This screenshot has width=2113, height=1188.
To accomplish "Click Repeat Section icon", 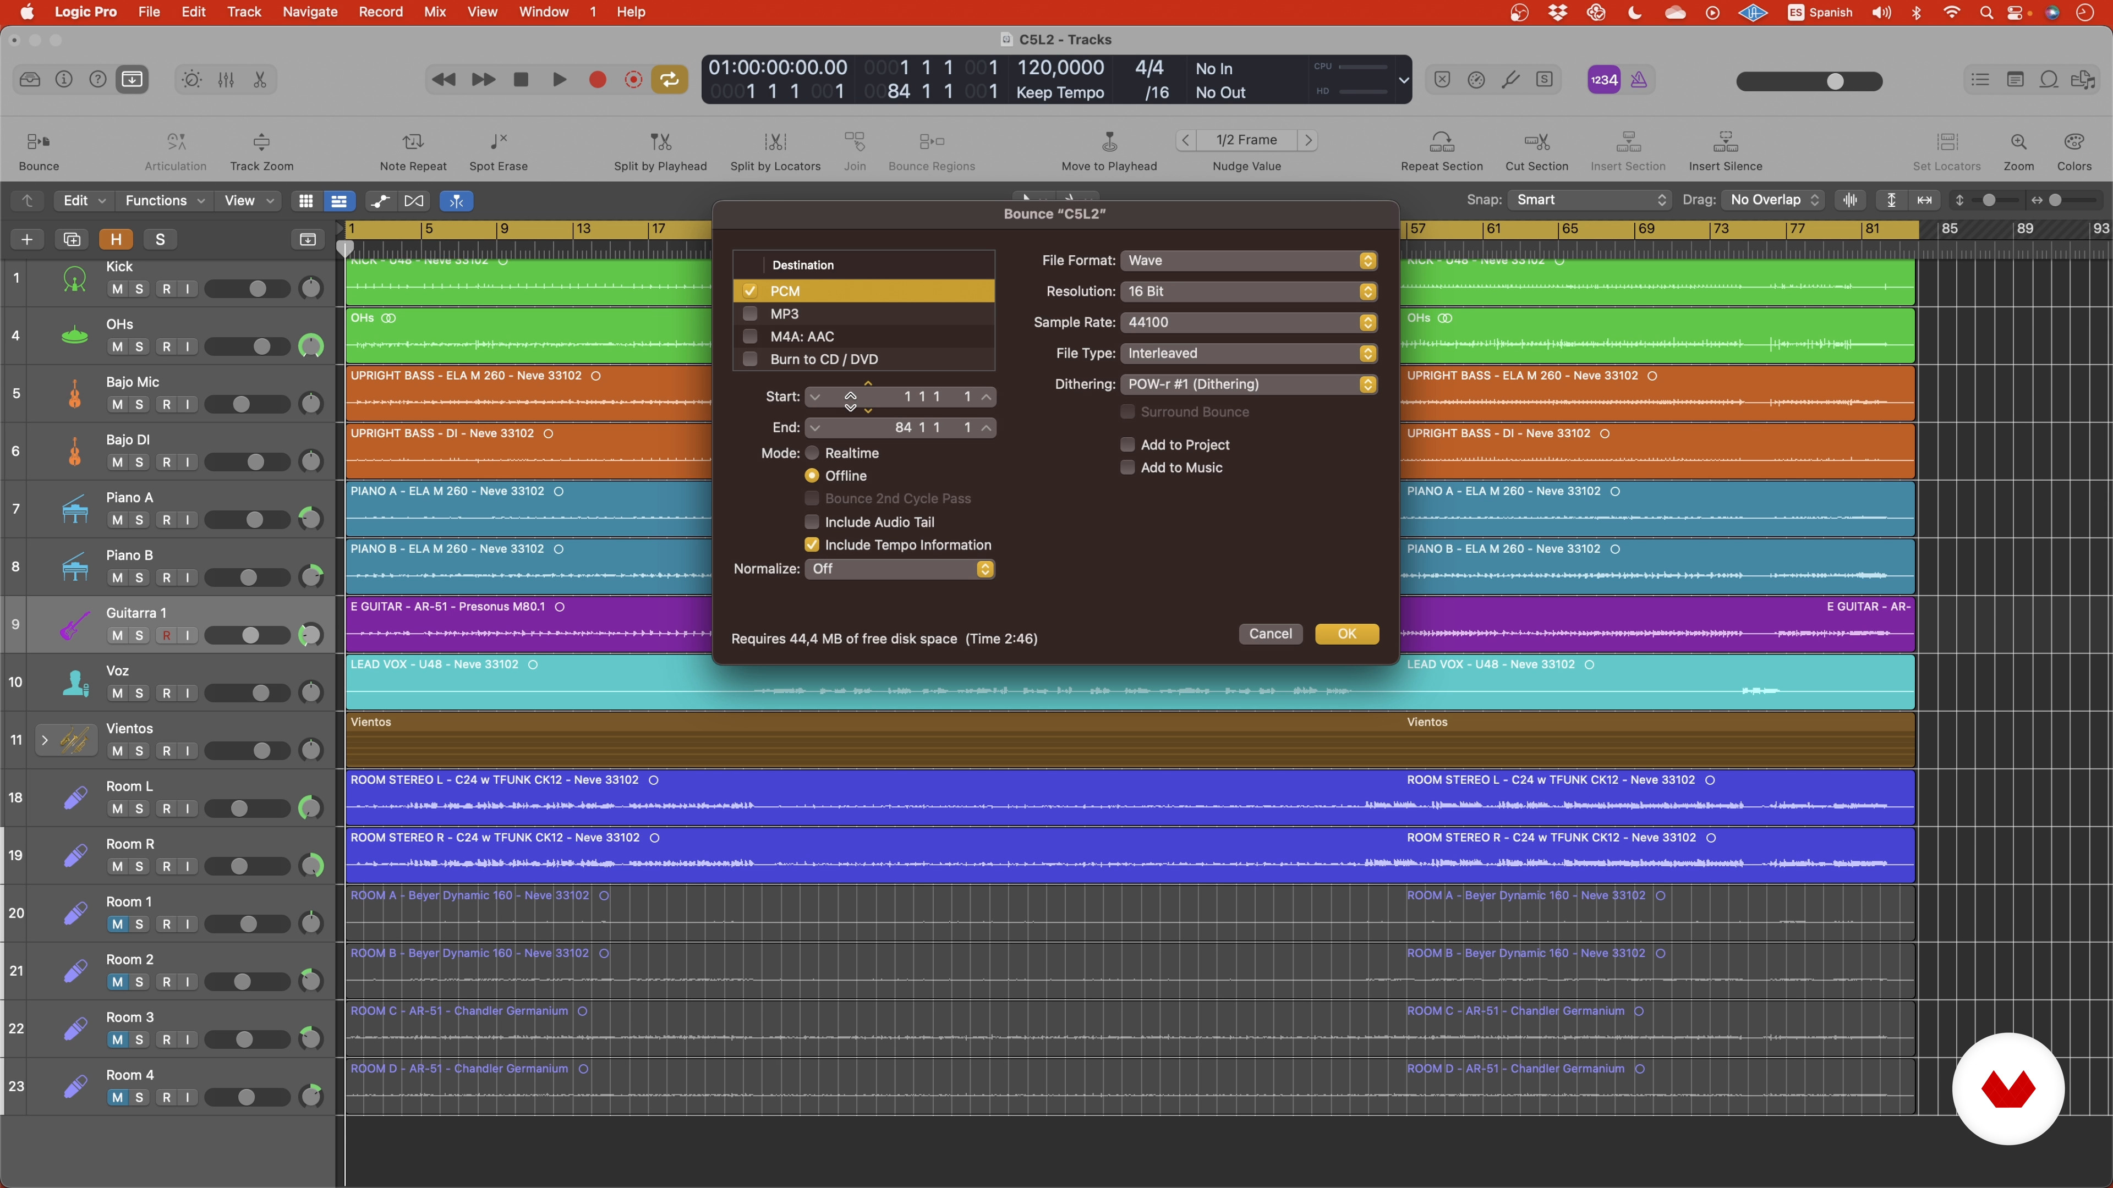I will 1441,142.
